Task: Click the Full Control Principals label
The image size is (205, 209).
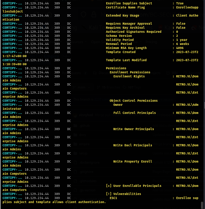Action: (x=134, y=113)
